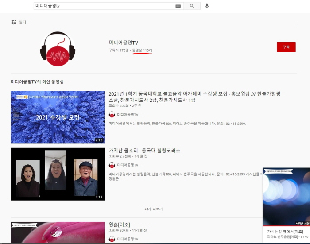Click 조회수 200회 2주 전 text
Screen dimensions: 310x244
[125, 106]
